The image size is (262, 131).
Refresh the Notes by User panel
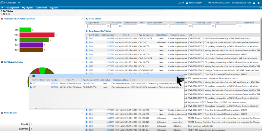(x=82, y=113)
